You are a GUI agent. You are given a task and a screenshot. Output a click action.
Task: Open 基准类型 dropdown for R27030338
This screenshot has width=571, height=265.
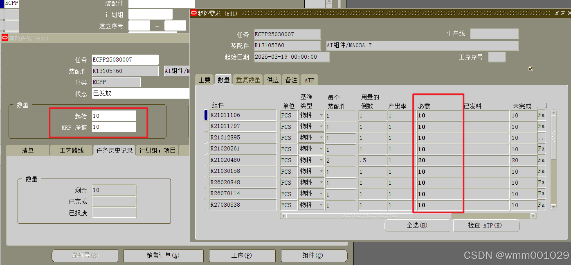coord(321,205)
